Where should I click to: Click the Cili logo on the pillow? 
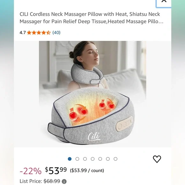point(94,137)
